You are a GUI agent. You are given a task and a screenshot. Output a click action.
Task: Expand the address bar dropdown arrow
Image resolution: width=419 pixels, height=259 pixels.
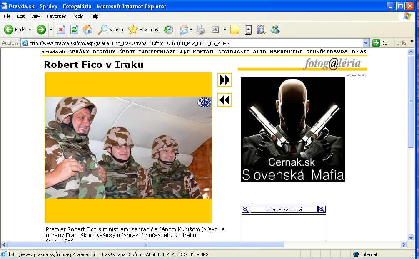[366, 43]
